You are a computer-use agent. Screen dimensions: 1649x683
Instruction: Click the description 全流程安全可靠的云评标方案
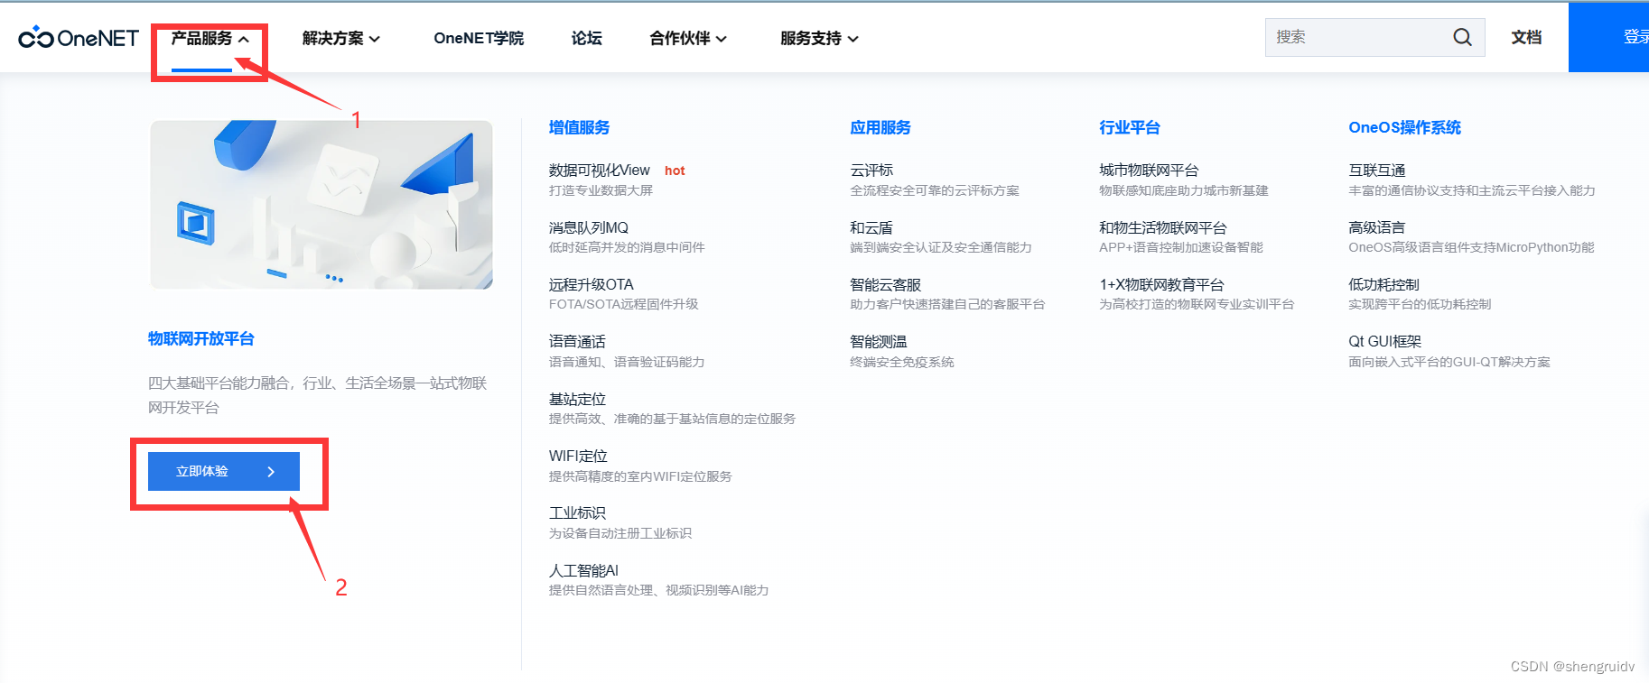(x=935, y=190)
